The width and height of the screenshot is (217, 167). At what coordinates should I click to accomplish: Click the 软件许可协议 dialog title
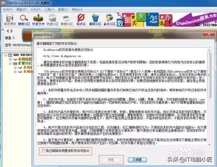click(43, 35)
